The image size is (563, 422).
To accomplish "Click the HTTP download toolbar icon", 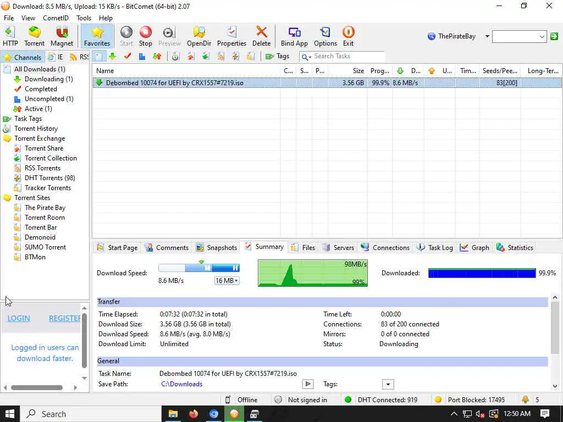I will (10, 36).
